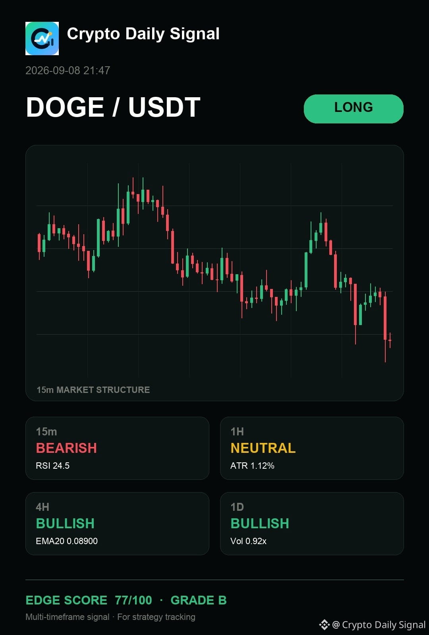Image resolution: width=429 pixels, height=635 pixels.
Task: Click the RSI 24.5 indicator value
Action: pyautogui.click(x=52, y=466)
